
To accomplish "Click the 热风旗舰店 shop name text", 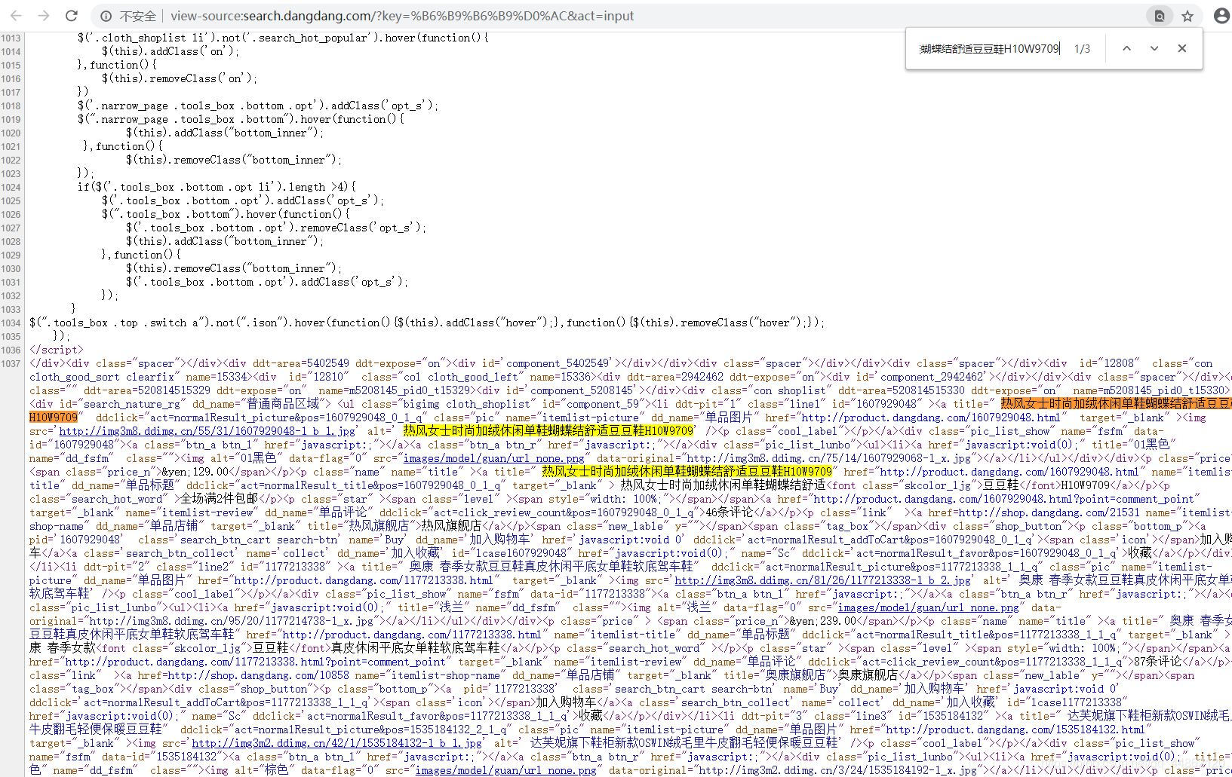I will 451,526.
